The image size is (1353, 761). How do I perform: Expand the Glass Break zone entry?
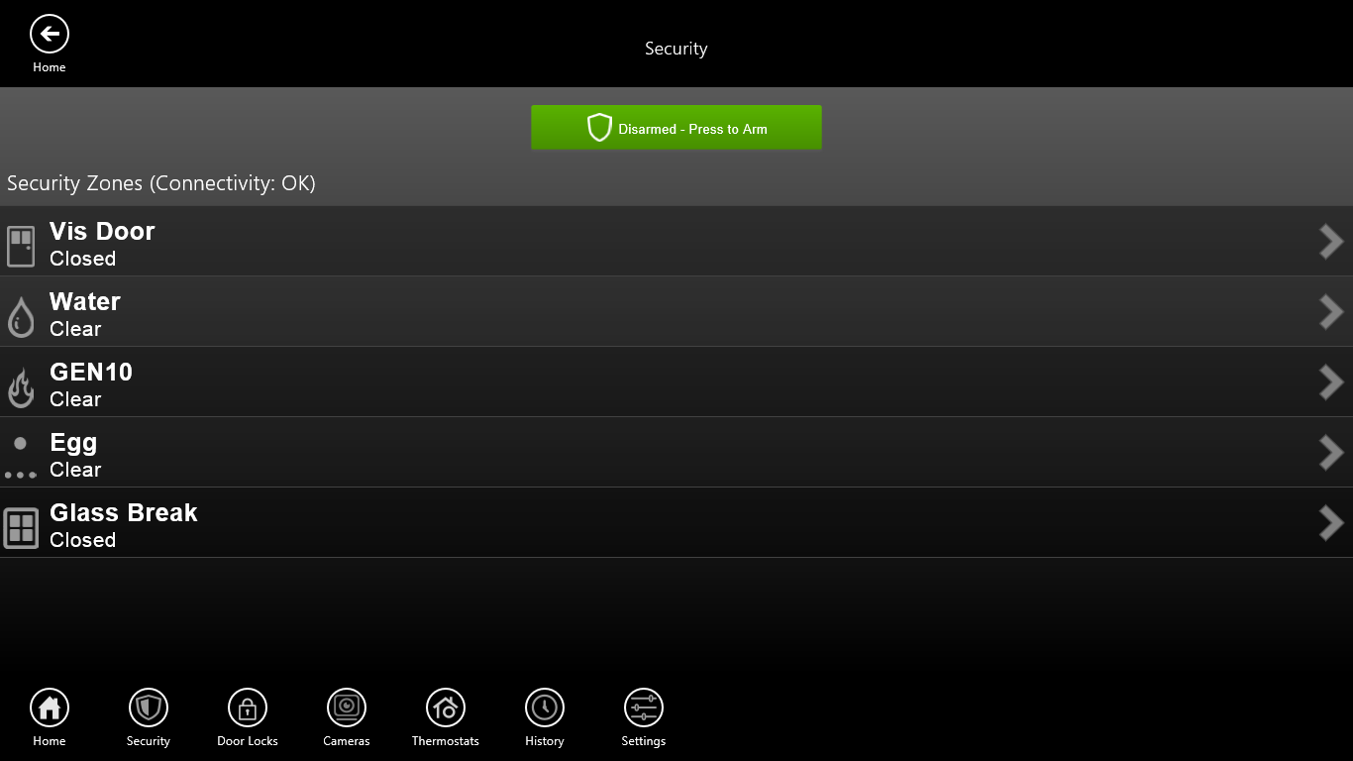1331,522
